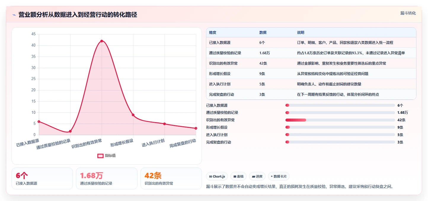Click description starting 通过金额影响
Image resolution: width=428 pixels, height=201 pixels.
point(341,63)
